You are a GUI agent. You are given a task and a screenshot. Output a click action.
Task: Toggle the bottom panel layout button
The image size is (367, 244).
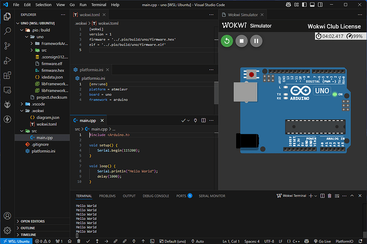(x=312, y=5)
